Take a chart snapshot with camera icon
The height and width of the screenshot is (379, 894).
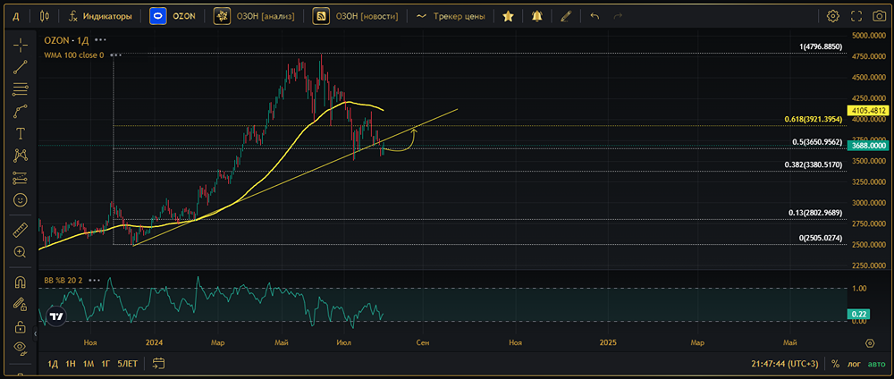(879, 16)
